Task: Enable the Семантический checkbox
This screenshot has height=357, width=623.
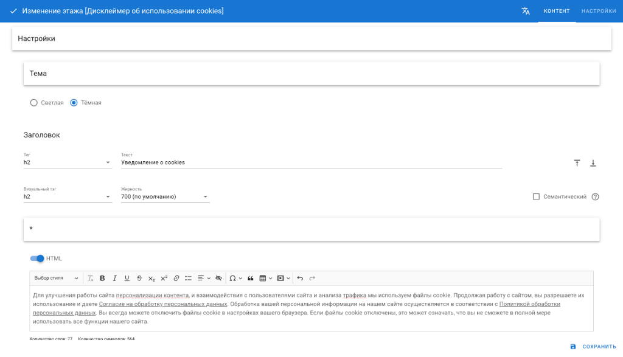Action: [536, 196]
